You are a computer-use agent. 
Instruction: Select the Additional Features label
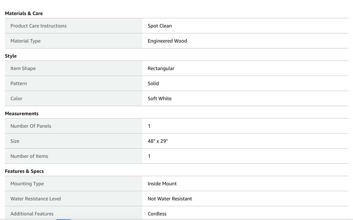tap(32, 214)
